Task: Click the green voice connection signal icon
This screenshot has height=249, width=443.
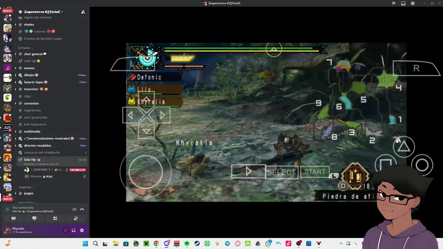Action: [x=8, y=209]
